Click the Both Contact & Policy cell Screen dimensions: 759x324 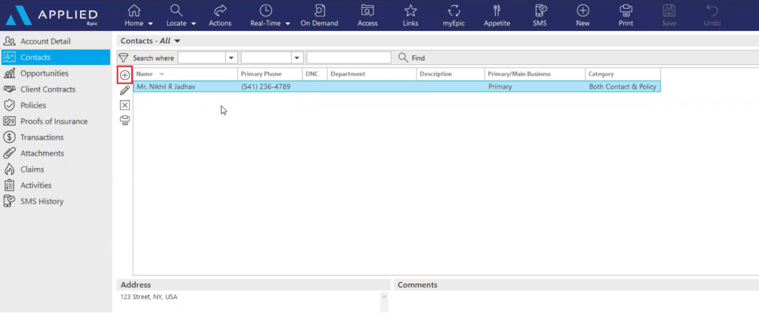pyautogui.click(x=623, y=87)
